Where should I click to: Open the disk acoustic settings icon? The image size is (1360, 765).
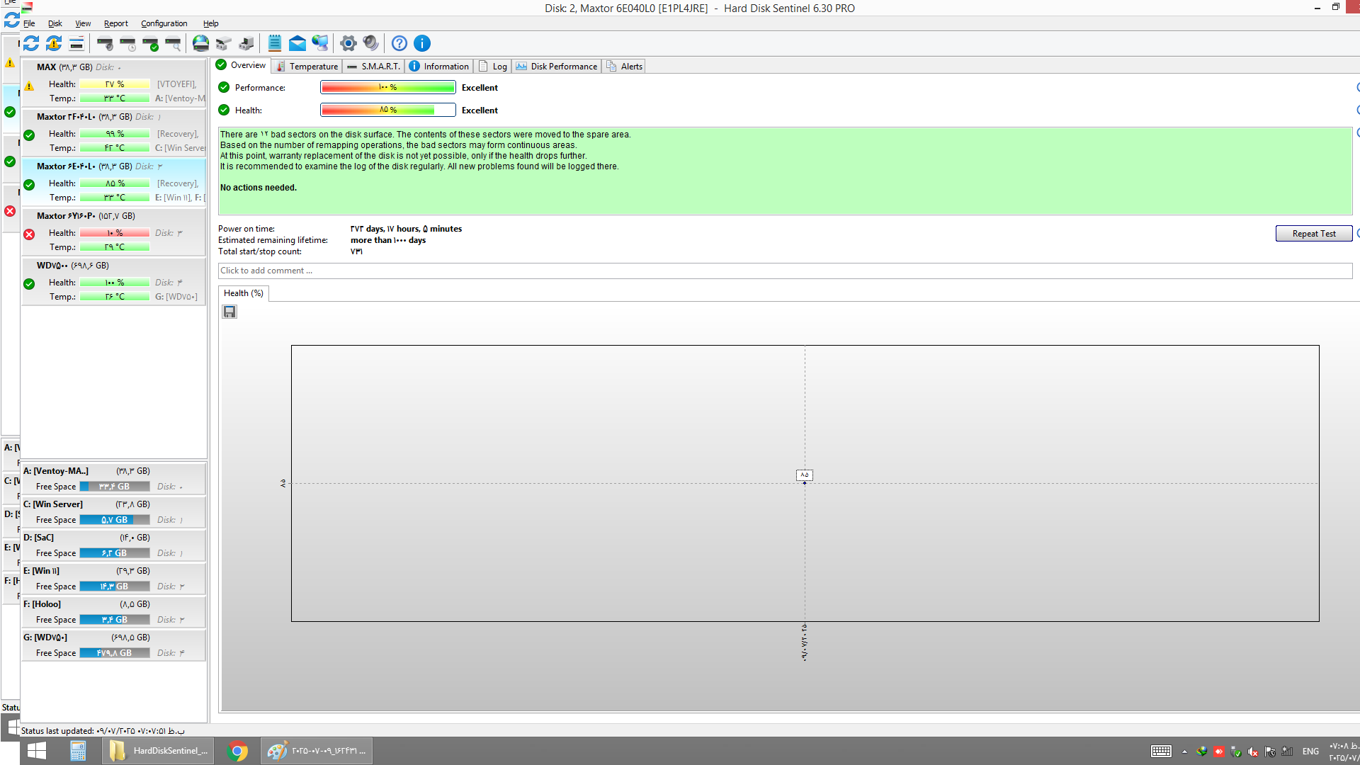[105, 43]
